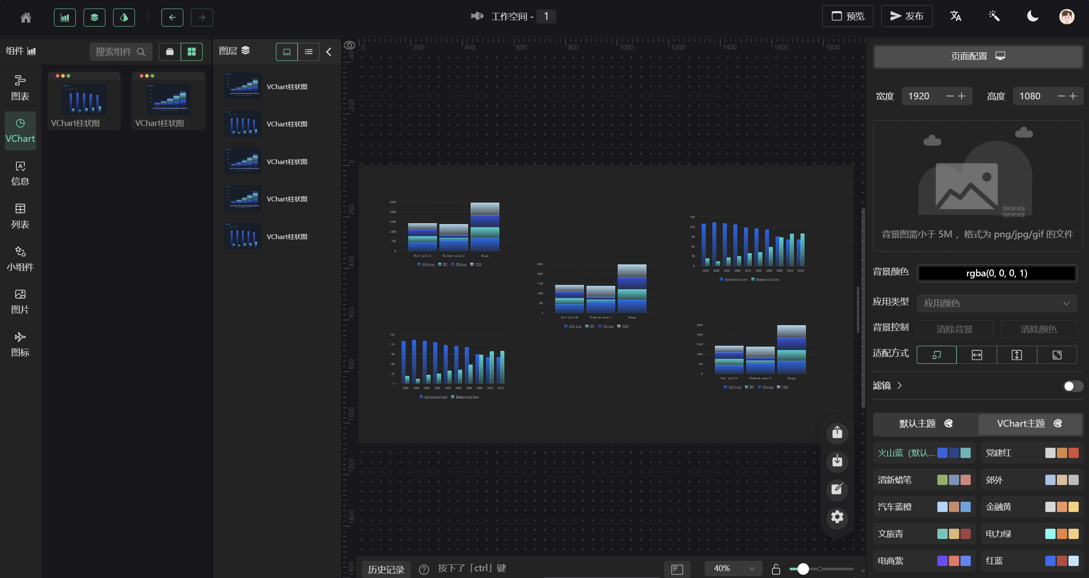
Task: Open the 历史记录 history button
Action: pyautogui.click(x=386, y=569)
